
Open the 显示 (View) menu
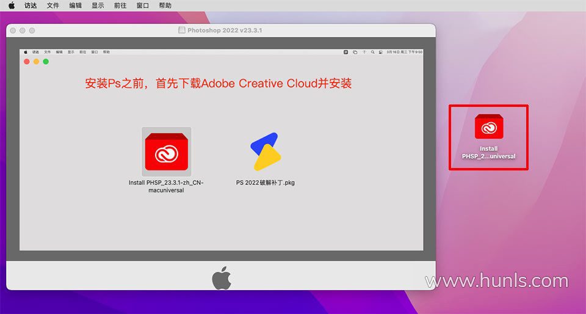click(98, 5)
